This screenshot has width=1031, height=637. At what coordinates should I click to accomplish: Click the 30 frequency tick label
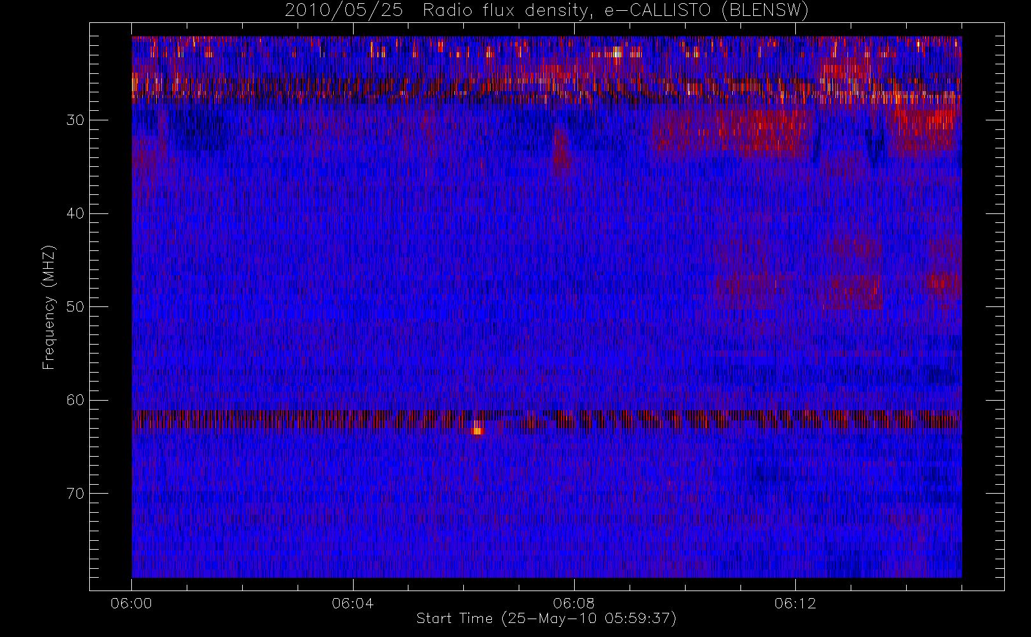click(x=75, y=120)
